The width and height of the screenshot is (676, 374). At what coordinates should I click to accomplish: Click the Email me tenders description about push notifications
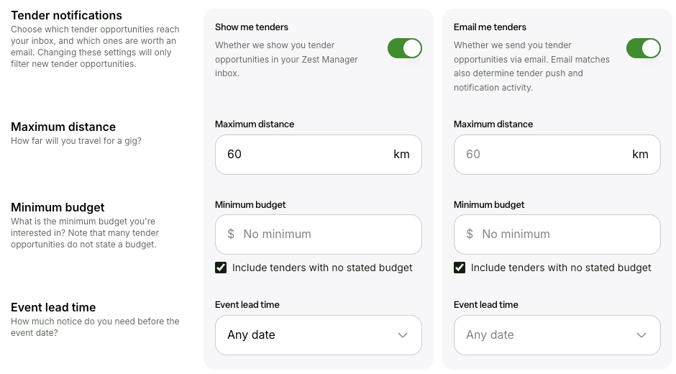pyautogui.click(x=531, y=66)
